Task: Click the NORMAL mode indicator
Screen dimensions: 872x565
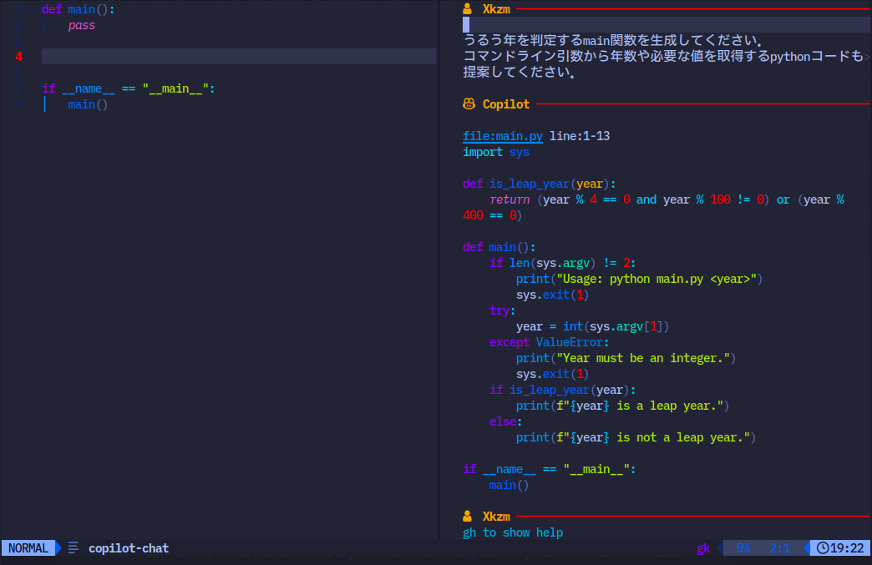Action: pyautogui.click(x=28, y=548)
